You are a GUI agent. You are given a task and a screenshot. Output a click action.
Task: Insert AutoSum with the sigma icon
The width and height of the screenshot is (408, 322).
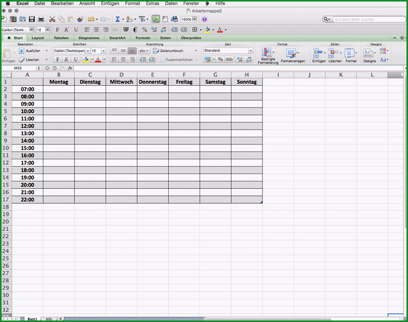[x=118, y=19]
